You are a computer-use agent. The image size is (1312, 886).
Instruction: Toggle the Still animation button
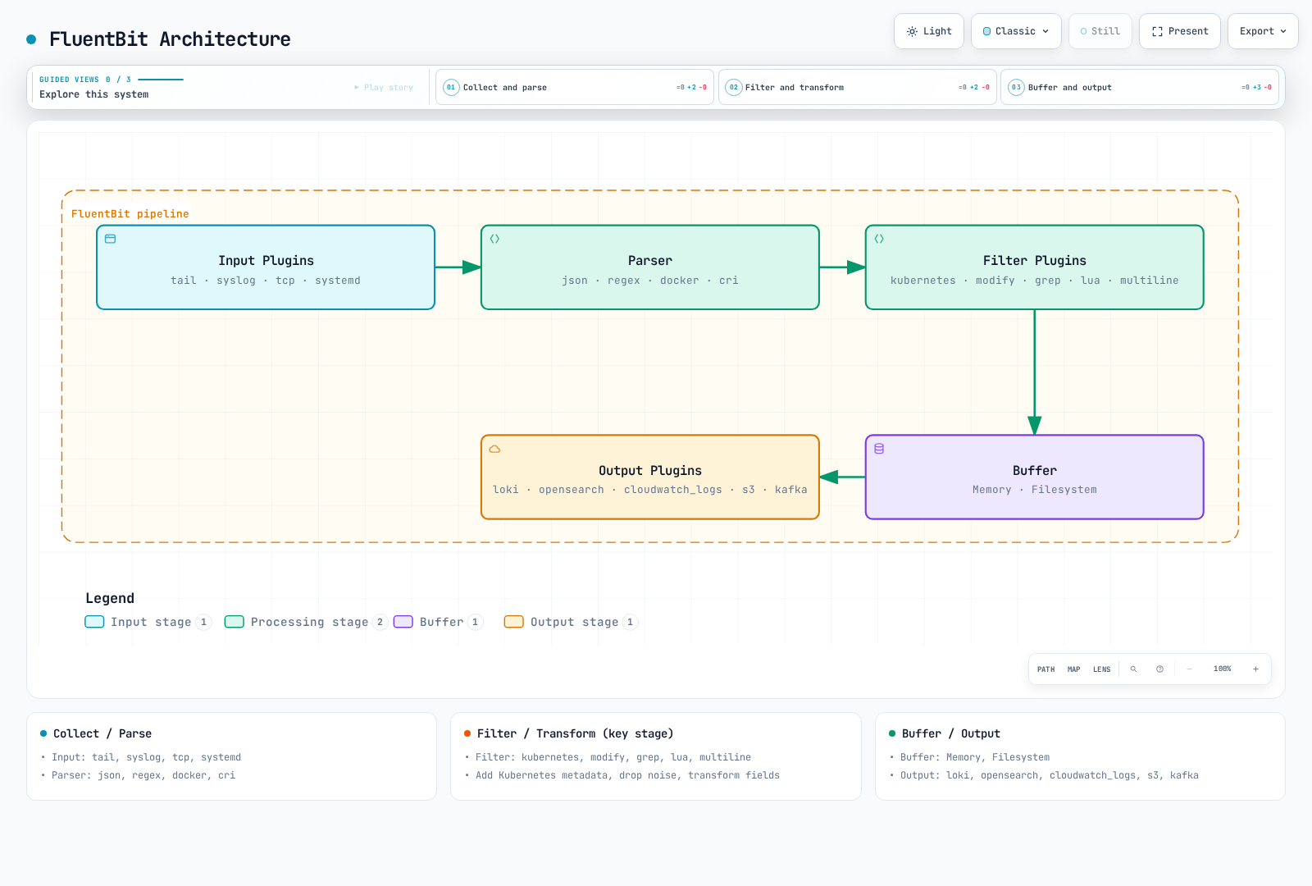click(x=1100, y=31)
